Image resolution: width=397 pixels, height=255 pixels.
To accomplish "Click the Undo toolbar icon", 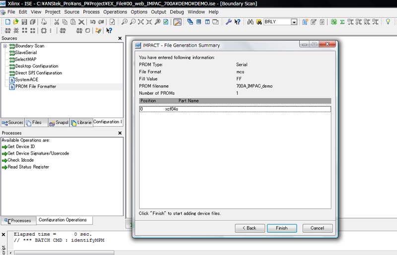I will tap(93, 22).
